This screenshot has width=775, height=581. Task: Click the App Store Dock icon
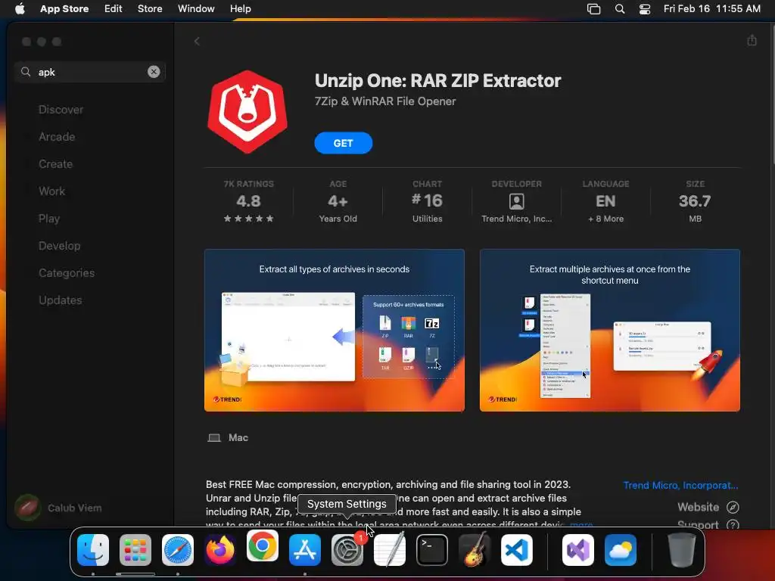(x=305, y=550)
